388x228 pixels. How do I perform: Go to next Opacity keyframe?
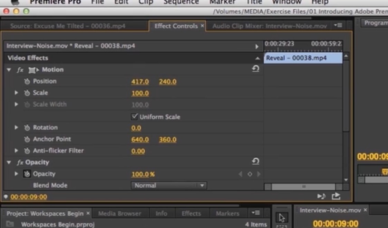click(x=259, y=174)
